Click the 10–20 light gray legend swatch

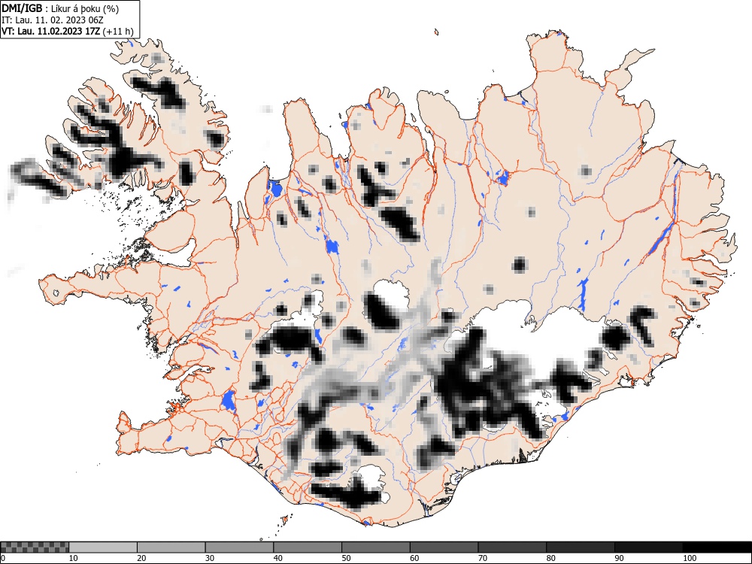[x=103, y=547]
